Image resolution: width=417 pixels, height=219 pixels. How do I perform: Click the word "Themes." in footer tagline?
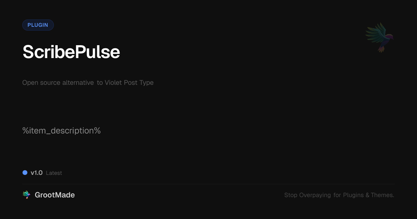click(382, 195)
